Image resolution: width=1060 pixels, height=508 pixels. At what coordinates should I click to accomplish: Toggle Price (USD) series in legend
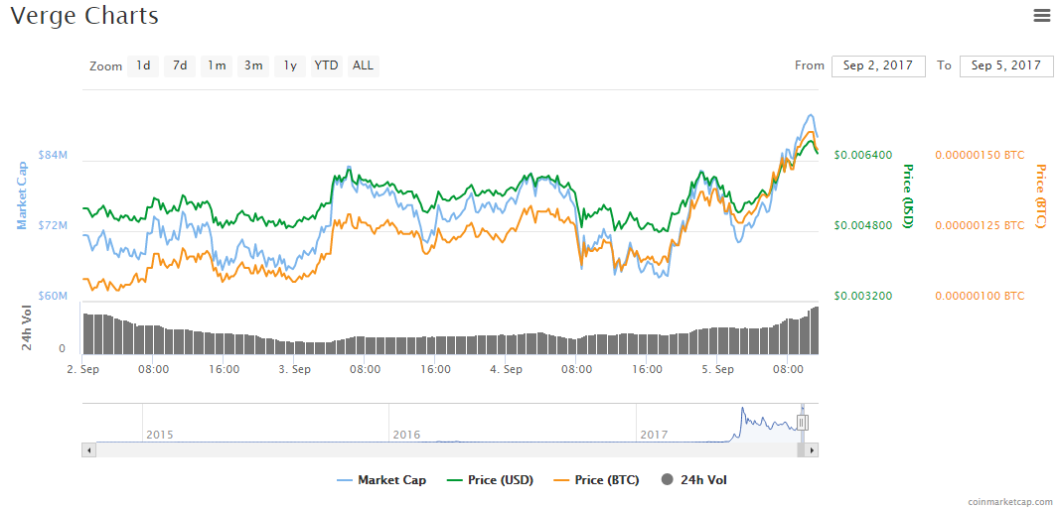click(x=491, y=480)
